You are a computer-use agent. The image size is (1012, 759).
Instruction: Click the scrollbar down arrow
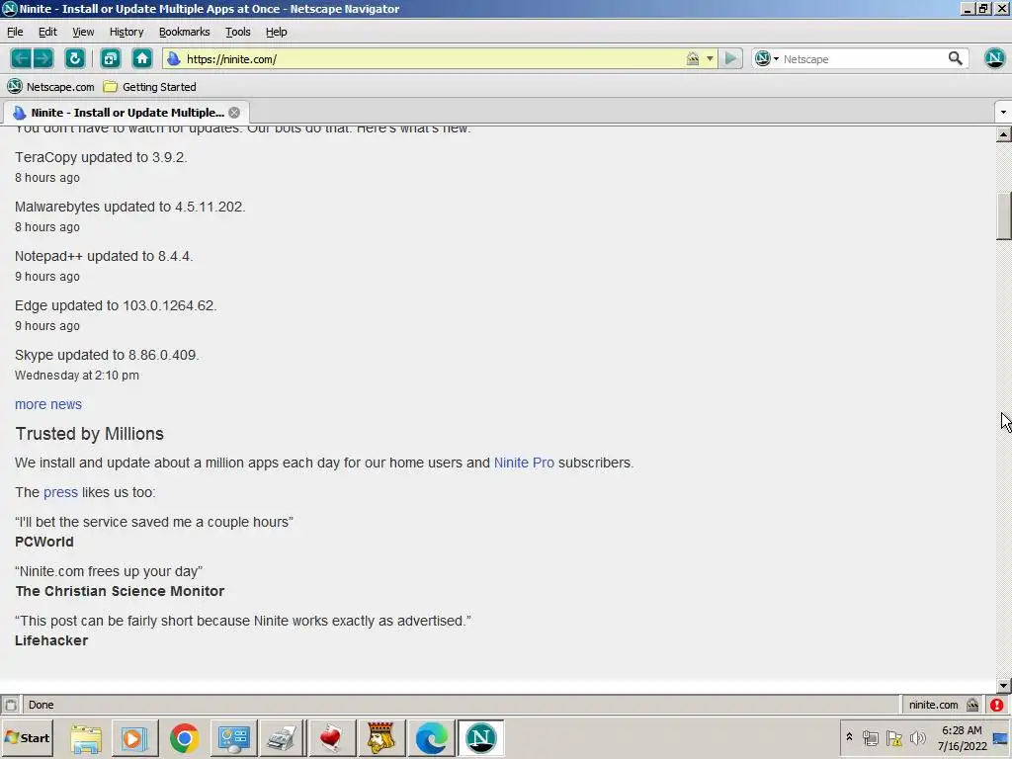[1004, 686]
